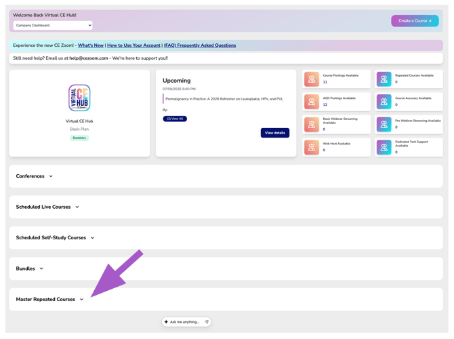Click the AGD Postings Available icon
Screen dimensions: 454x339
click(x=312, y=102)
